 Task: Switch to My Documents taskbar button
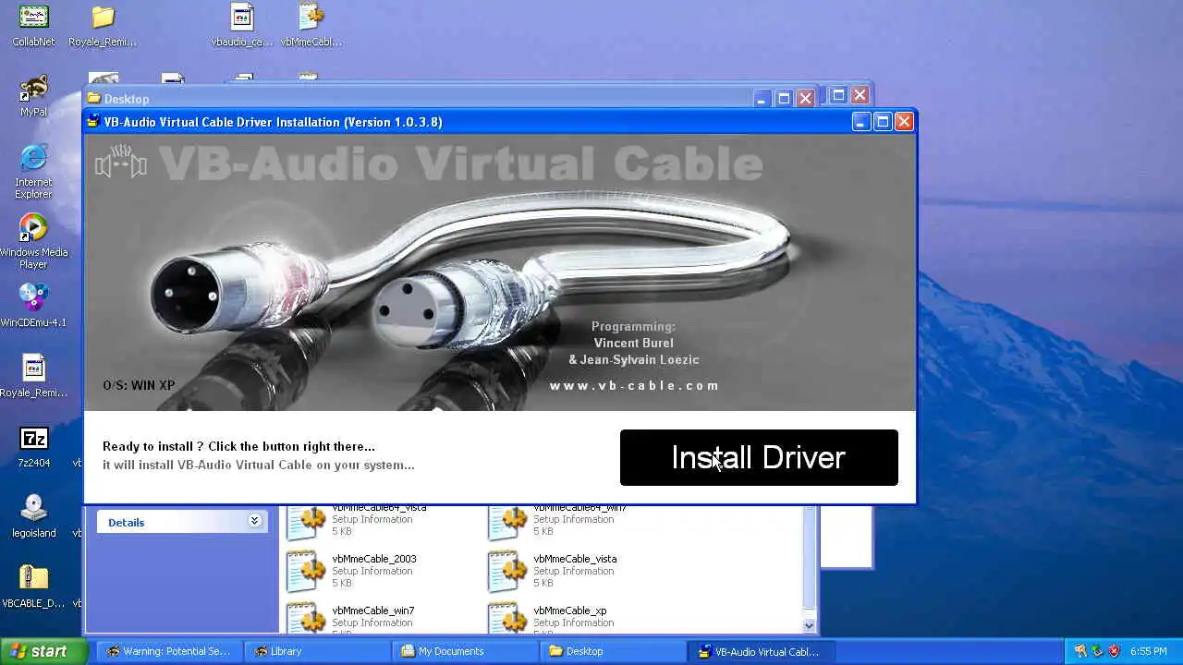463,651
